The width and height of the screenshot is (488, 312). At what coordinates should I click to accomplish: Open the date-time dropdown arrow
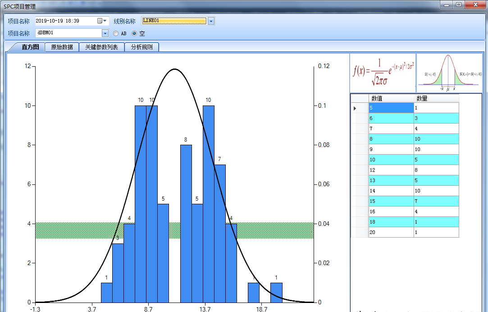click(105, 21)
